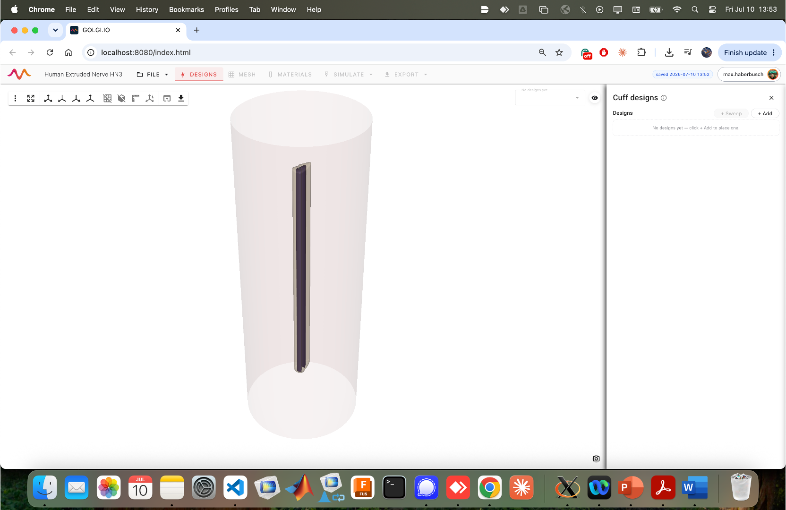Image resolution: width=786 pixels, height=510 pixels.
Task: Select the isometric view with three axis arrows
Action: [x=48, y=98]
